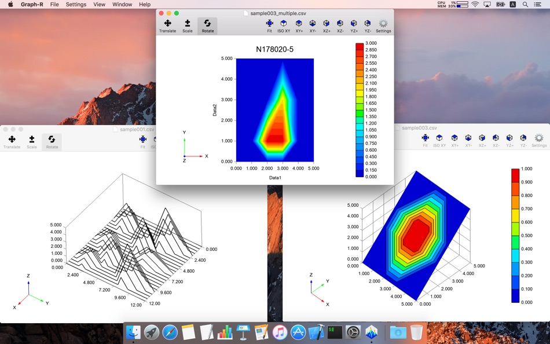The image size is (550, 344).
Task: Set XZ- view in sample003_multiple window
Action: (340, 26)
